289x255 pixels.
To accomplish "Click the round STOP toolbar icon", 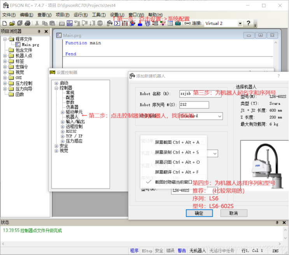I will coord(100,23).
